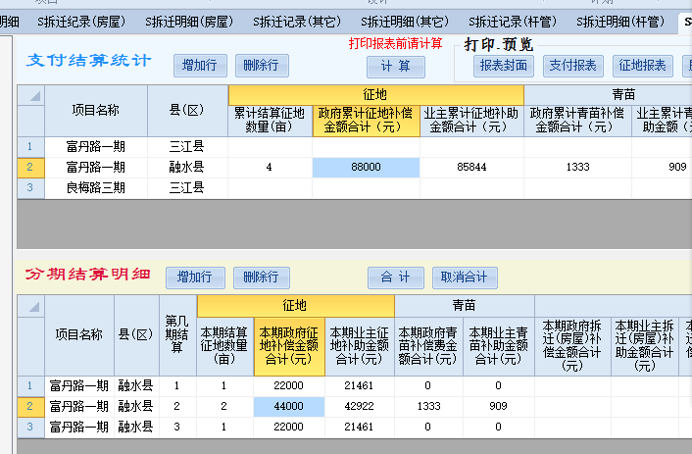692x454 pixels.
Task: Switch to S拆迁明细(杆管) tab
Action: pos(621,21)
